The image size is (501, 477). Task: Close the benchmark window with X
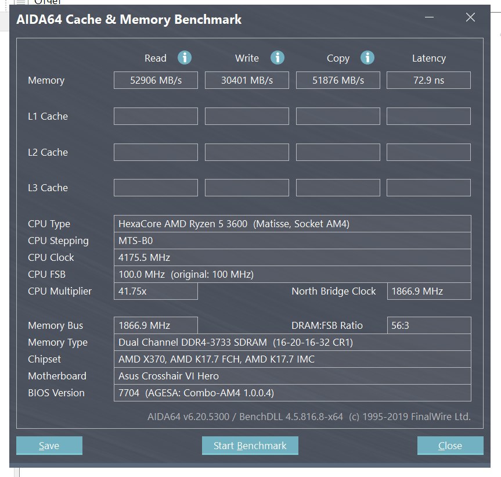(470, 17)
